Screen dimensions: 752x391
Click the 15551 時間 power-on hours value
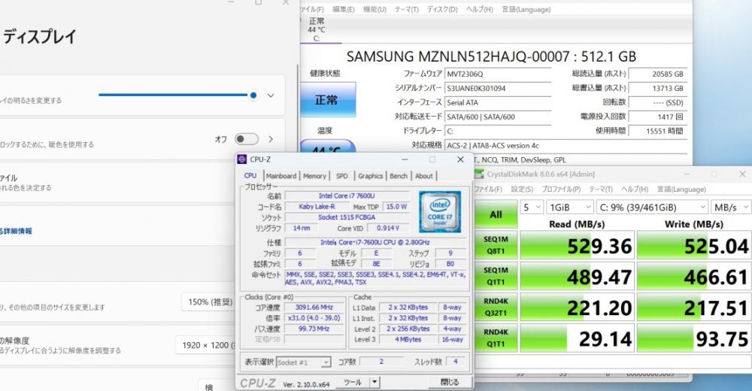point(657,131)
